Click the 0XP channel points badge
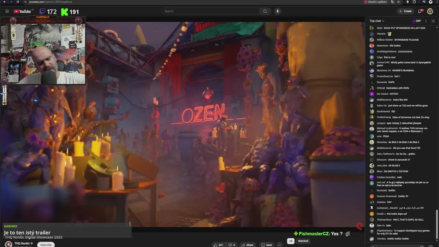This screenshot has height=247, width=439. 417,21
